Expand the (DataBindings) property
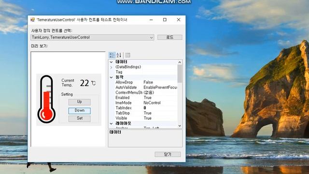Image resolution: width=309 pixels, height=174 pixels. 111,67
